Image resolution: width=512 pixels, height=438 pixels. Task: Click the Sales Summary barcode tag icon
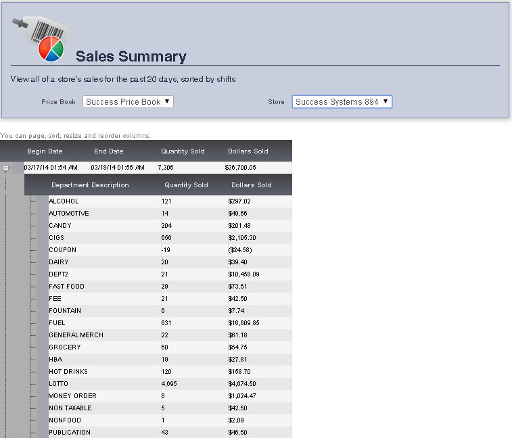pos(38,37)
